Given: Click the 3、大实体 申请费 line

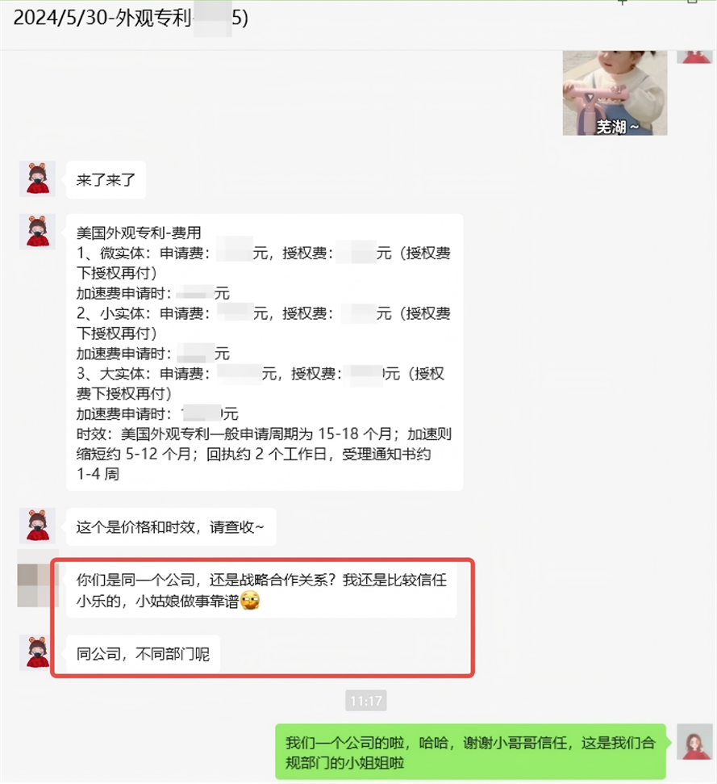Looking at the screenshot, I should (x=260, y=374).
